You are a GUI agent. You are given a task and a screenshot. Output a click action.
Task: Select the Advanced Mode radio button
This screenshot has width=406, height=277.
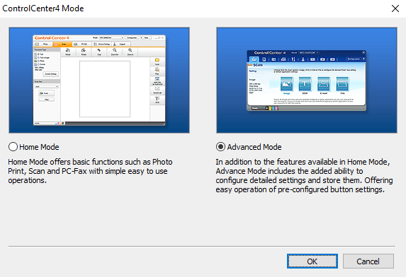[x=220, y=147]
